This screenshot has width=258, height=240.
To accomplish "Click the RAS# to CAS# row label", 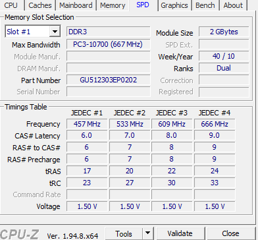I will (36, 148).
